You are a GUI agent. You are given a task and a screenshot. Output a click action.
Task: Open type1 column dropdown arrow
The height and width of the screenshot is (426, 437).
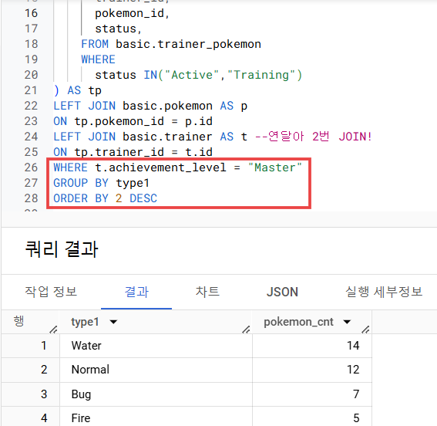pos(113,322)
